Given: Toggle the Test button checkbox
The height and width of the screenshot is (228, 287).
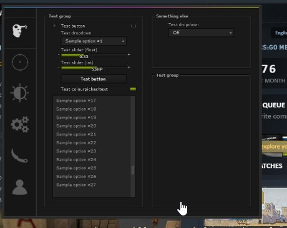Looking at the screenshot, I should tap(54, 26).
